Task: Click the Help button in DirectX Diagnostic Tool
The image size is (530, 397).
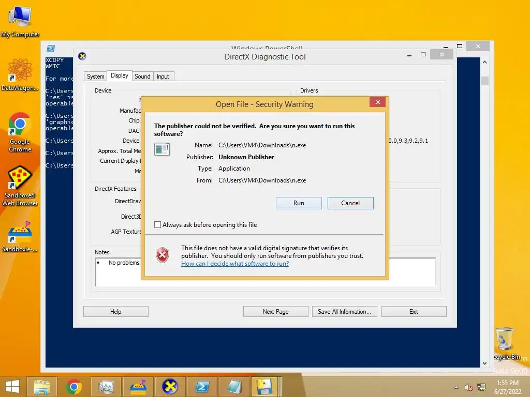Action: pyautogui.click(x=115, y=311)
